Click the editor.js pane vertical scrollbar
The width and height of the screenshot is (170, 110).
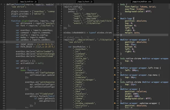pyautogui.click(x=55, y=6)
